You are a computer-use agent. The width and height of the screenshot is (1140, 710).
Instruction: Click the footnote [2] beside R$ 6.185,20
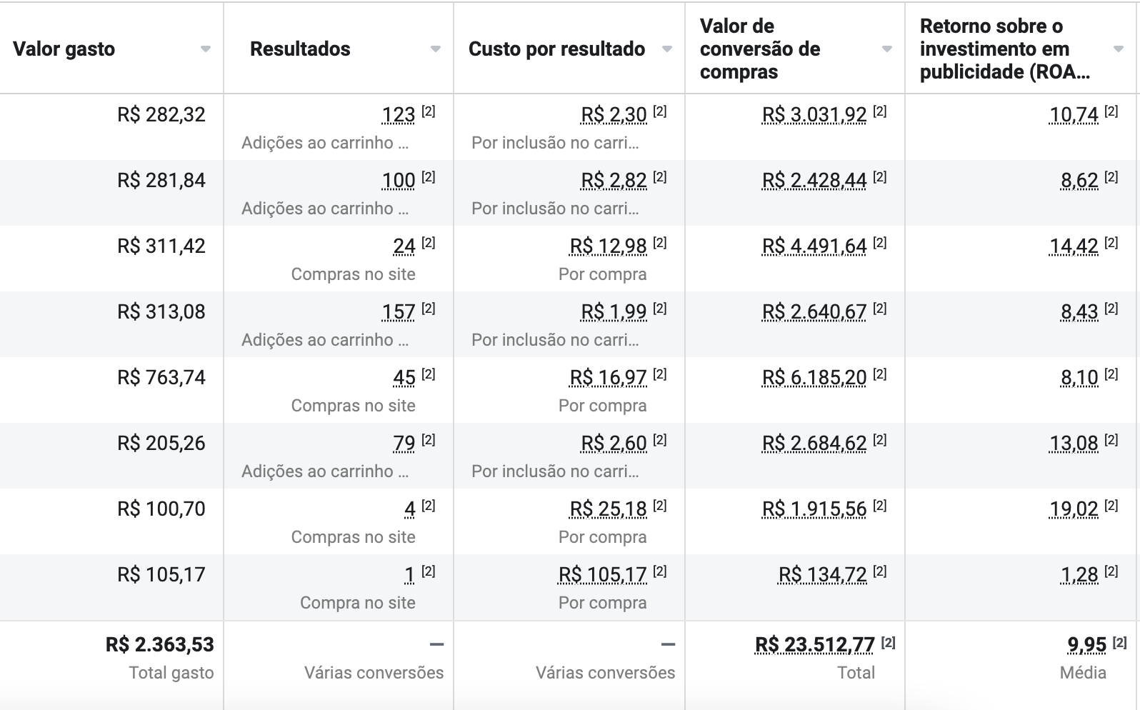(x=879, y=374)
